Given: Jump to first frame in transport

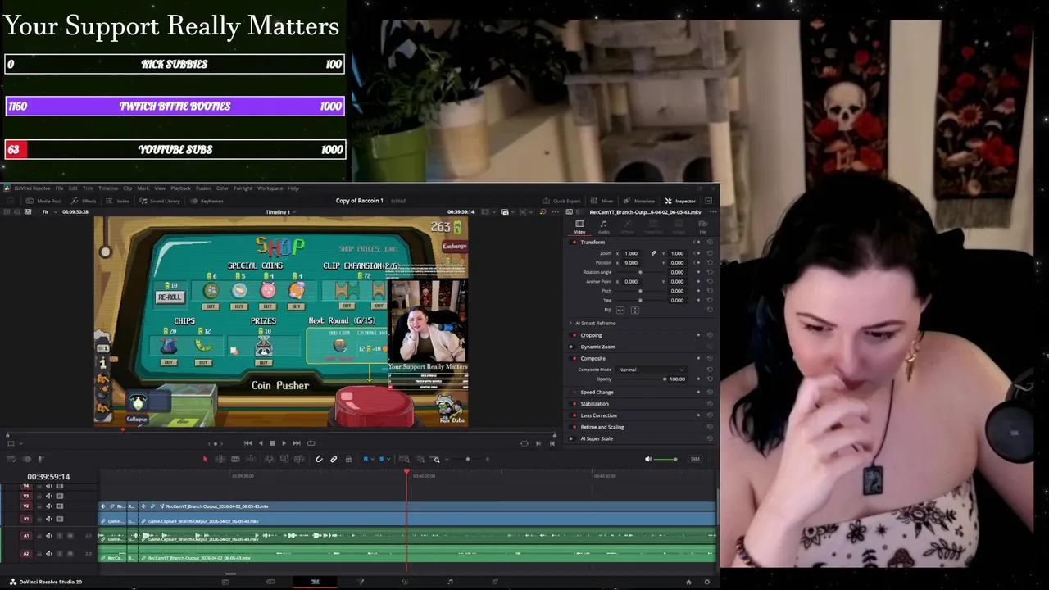Looking at the screenshot, I should pos(248,443).
